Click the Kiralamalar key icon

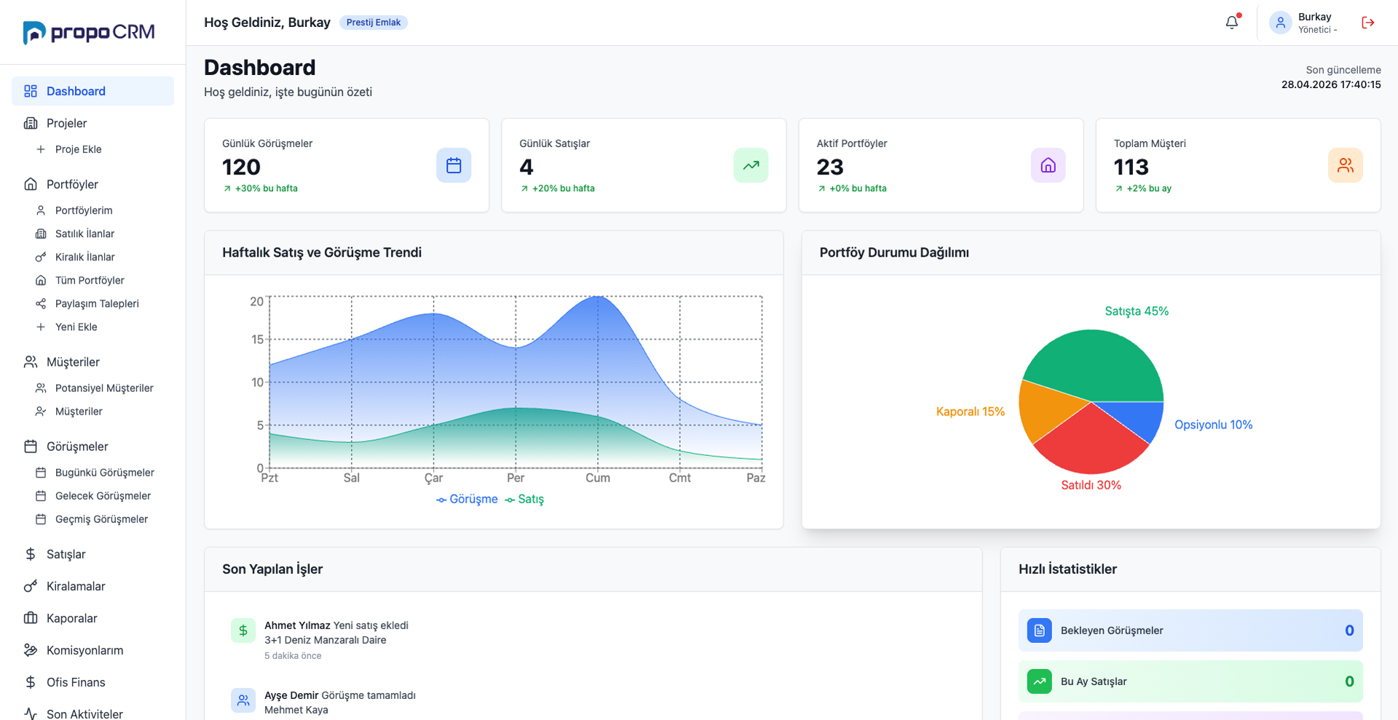click(31, 585)
